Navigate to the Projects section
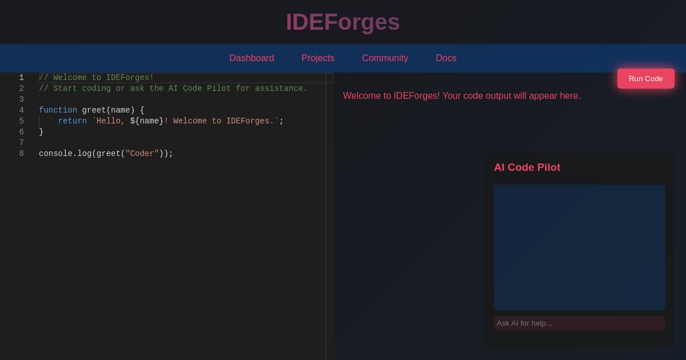 318,58
